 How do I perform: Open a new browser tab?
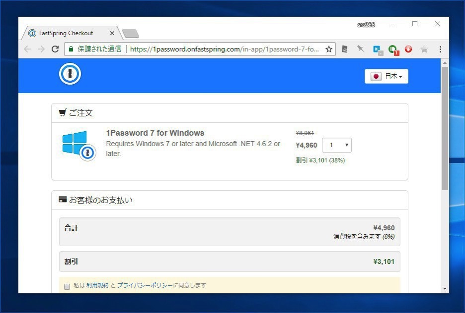[x=131, y=34]
